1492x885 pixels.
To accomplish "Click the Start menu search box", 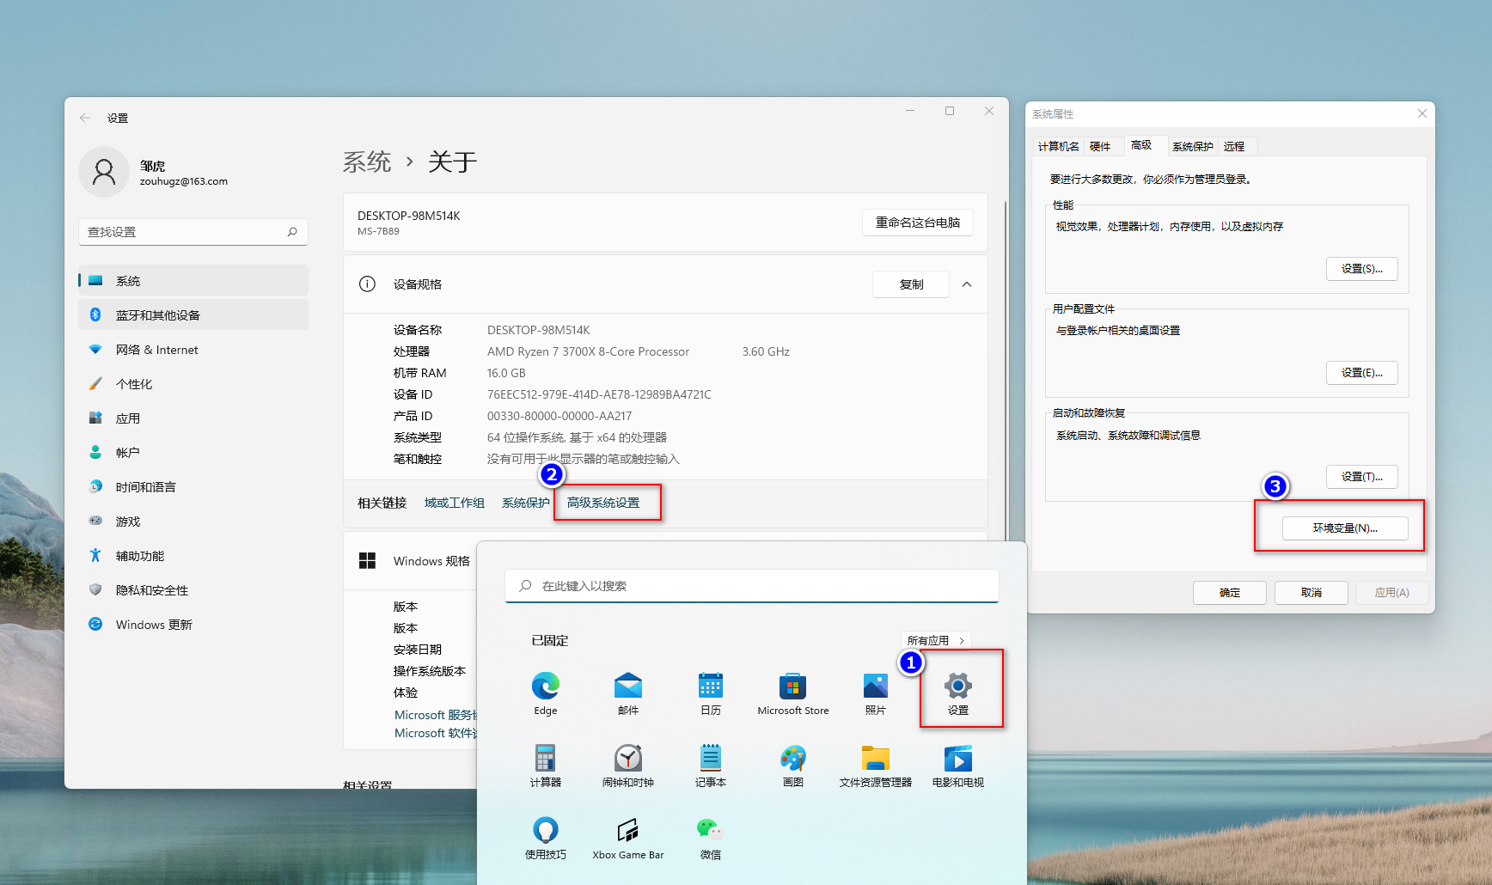I will (x=751, y=585).
